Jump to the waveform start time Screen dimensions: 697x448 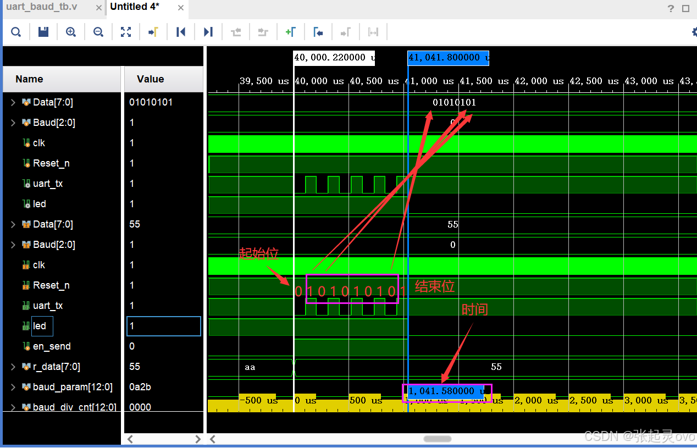pyautogui.click(x=181, y=32)
